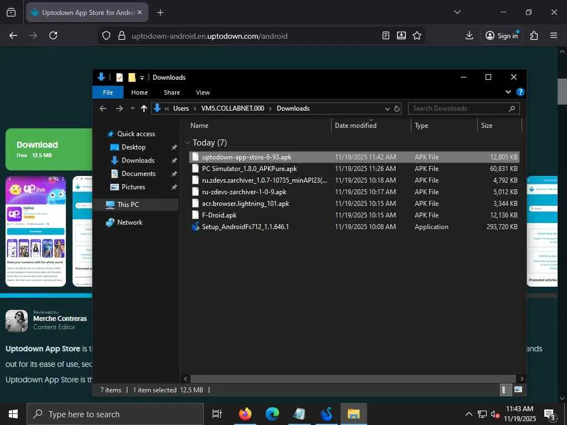Screen dimensions: 567x425
Task: Close the Uptodown App Store tab
Action: tap(140, 12)
